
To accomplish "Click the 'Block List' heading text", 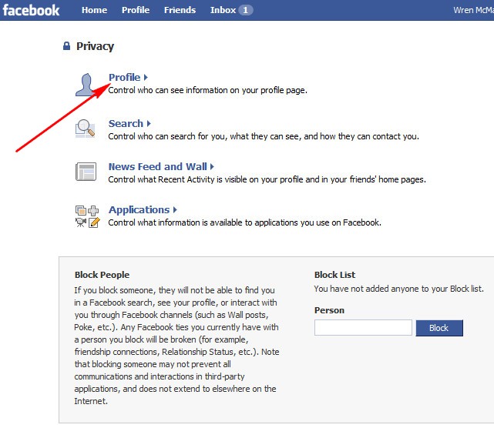I will pos(334,275).
